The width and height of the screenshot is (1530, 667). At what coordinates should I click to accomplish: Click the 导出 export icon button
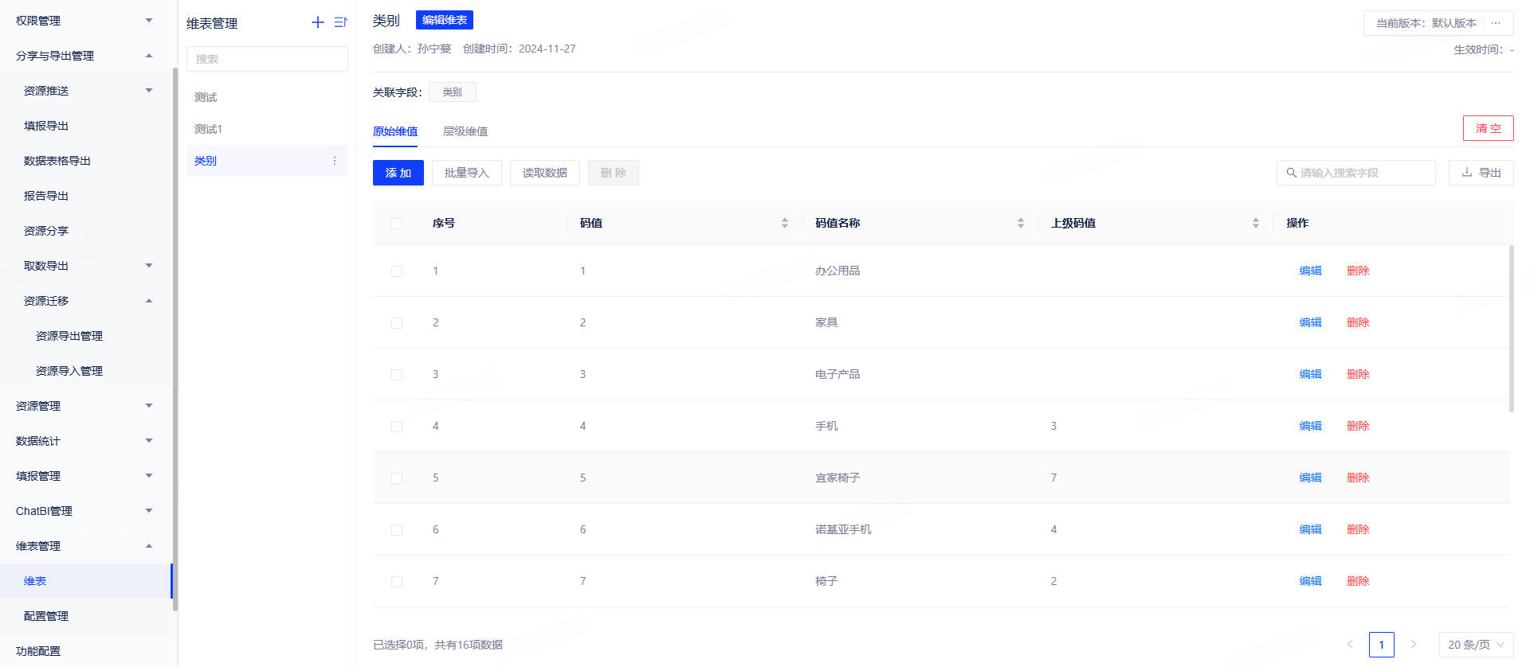1481,173
